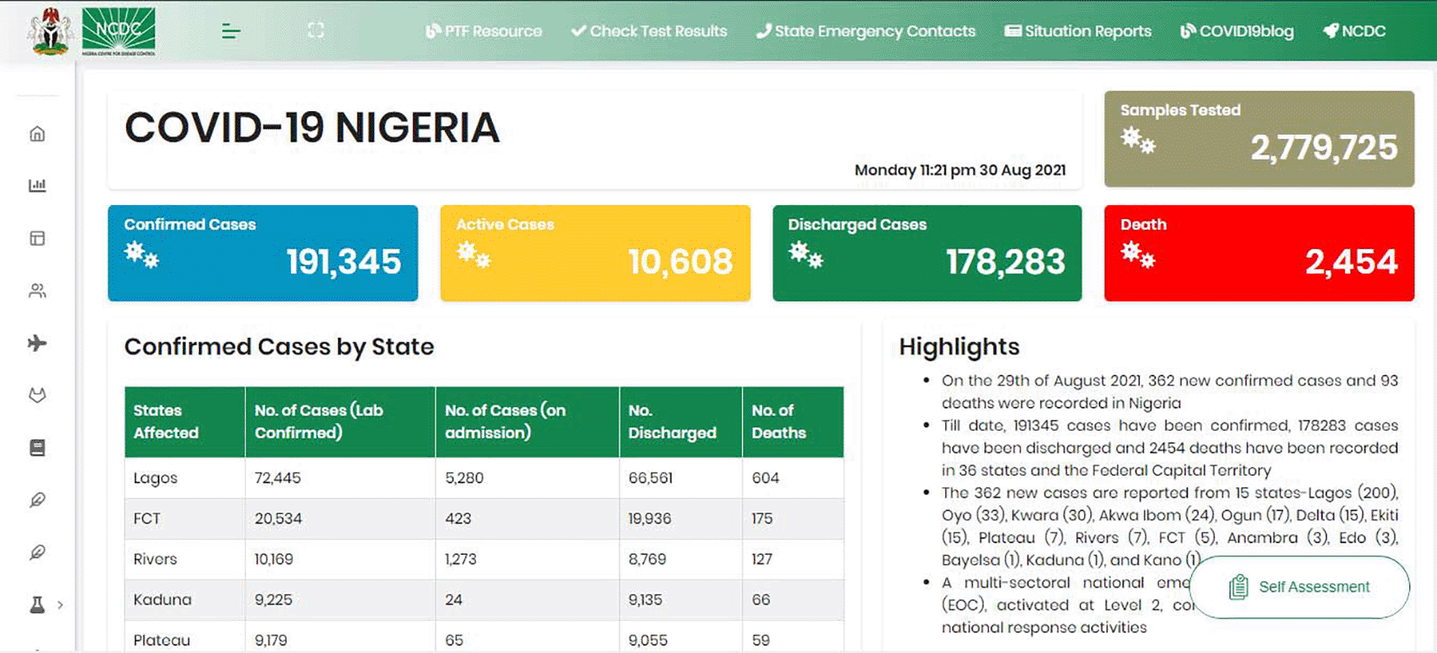Open the lab flask icon in sidebar

pos(37,605)
